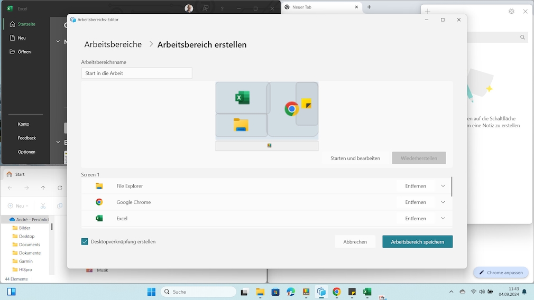Open the Bilder folder in Explorer tree
Image resolution: width=534 pixels, height=300 pixels.
click(x=21, y=228)
